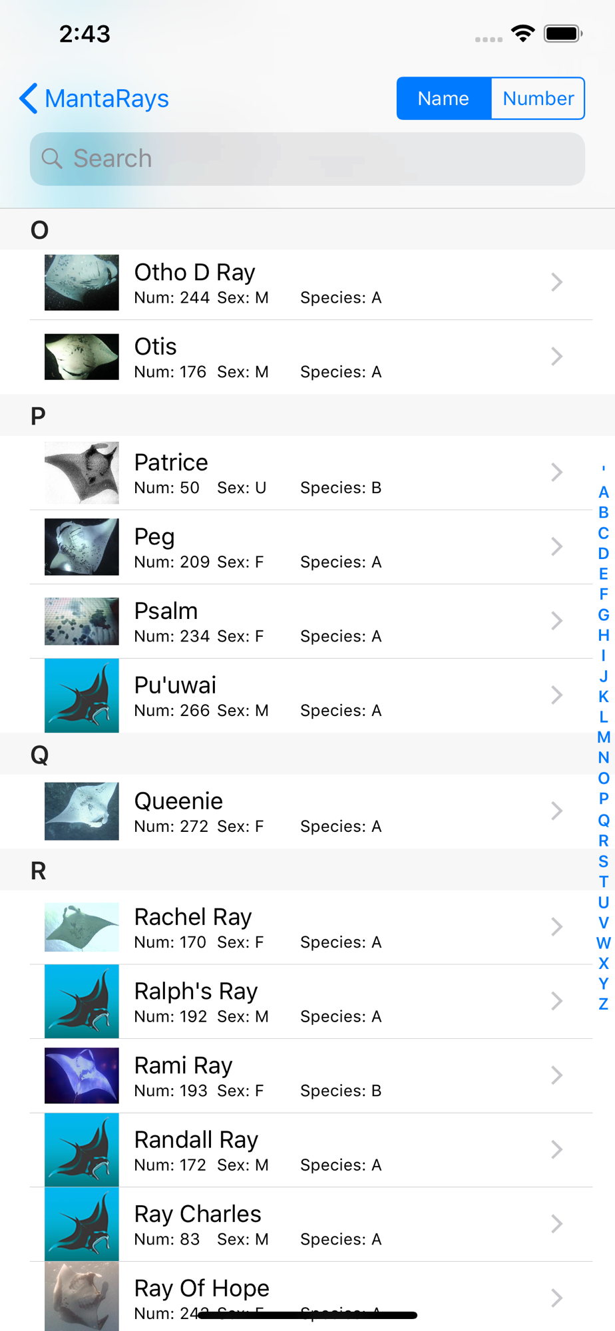Expand Rachel Ray row chevron
The width and height of the screenshot is (615, 1331).
pyautogui.click(x=557, y=927)
